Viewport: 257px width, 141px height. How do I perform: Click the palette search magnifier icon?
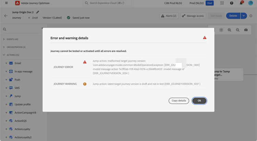[x=4, y=29]
